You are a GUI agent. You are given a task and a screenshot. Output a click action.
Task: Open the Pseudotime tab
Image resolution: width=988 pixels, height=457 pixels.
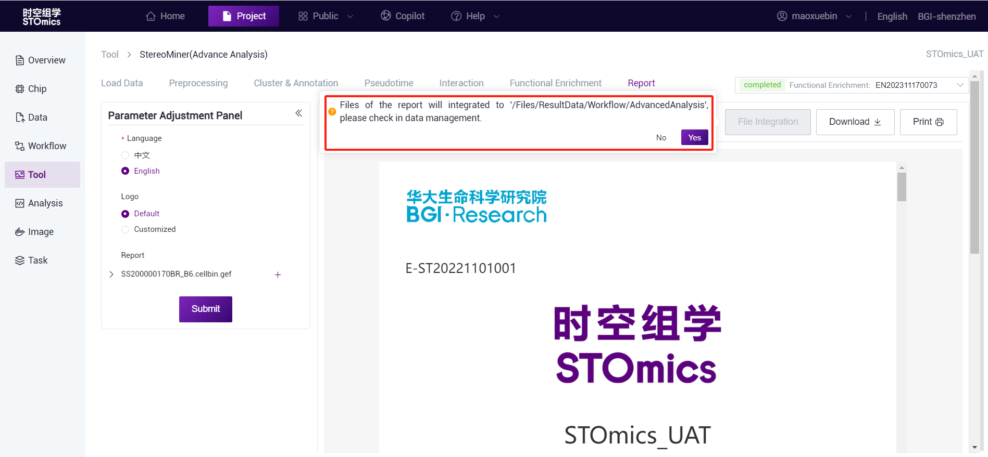(389, 83)
